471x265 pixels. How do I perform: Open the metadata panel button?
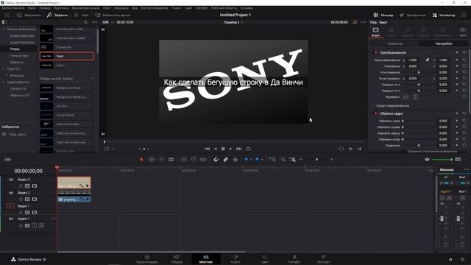[x=413, y=15]
